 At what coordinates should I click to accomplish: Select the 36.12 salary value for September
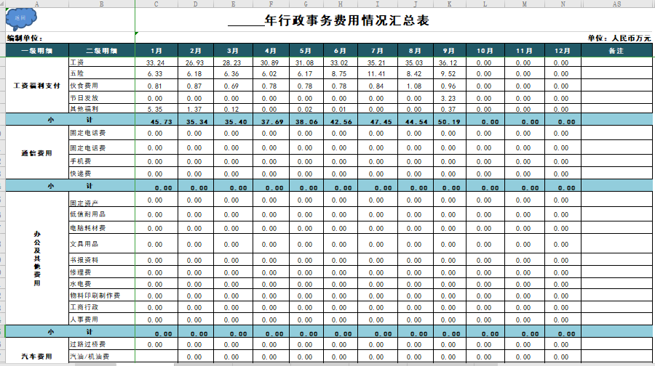pyautogui.click(x=450, y=62)
